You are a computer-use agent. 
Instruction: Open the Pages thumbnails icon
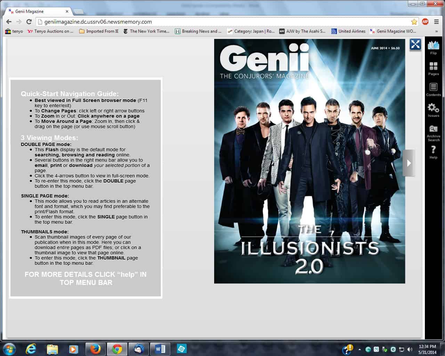click(433, 68)
